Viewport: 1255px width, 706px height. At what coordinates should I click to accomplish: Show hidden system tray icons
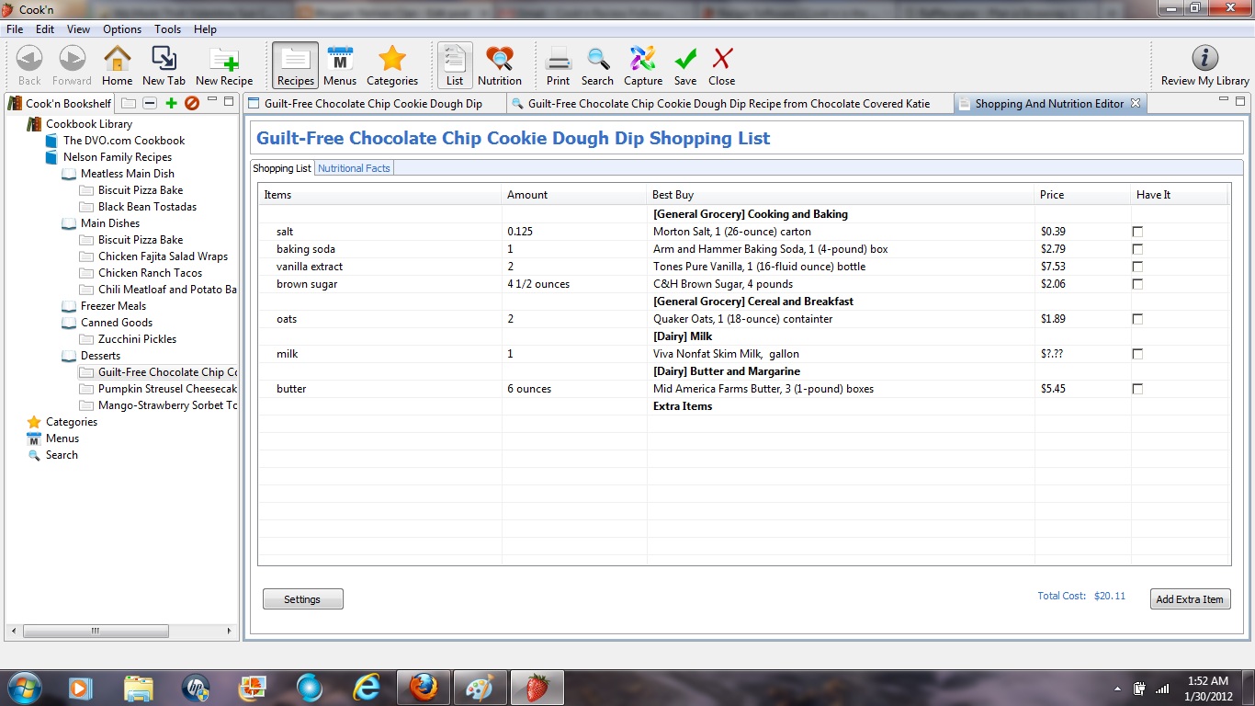[x=1117, y=689]
